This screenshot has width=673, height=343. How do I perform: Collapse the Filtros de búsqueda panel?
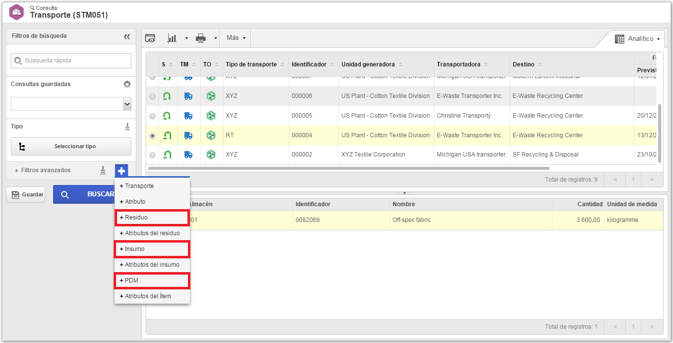point(127,36)
